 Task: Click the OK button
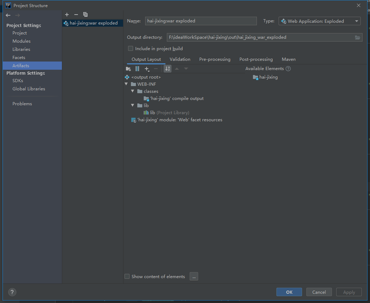click(289, 292)
